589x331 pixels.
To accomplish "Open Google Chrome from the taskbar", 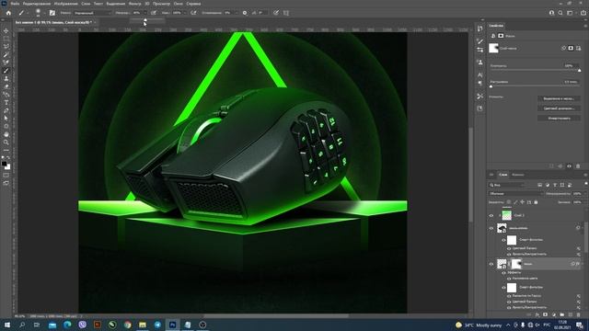I will [x=127, y=325].
